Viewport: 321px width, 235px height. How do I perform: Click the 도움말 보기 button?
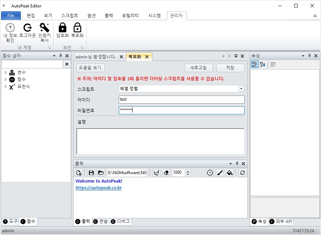pyautogui.click(x=90, y=68)
